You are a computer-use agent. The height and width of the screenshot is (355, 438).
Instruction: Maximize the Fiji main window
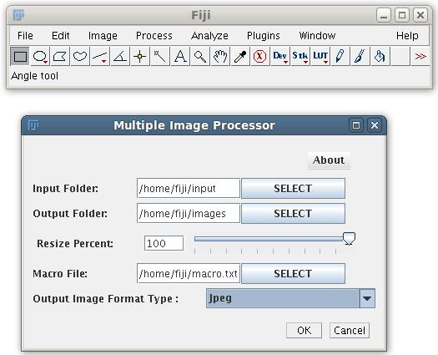tap(402, 15)
